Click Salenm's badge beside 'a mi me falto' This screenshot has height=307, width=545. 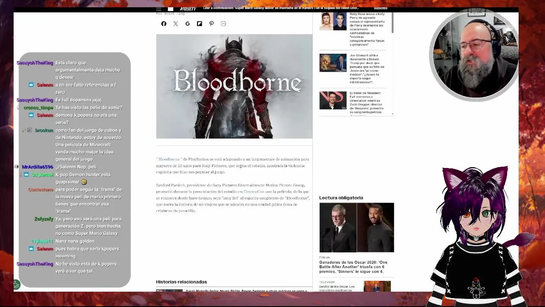pyautogui.click(x=31, y=85)
